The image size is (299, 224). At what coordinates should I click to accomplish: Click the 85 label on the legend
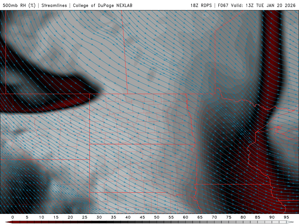pyautogui.click(x=258, y=217)
